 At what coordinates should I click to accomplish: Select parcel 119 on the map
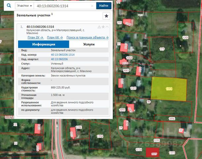pyautogui.click(x=162, y=49)
